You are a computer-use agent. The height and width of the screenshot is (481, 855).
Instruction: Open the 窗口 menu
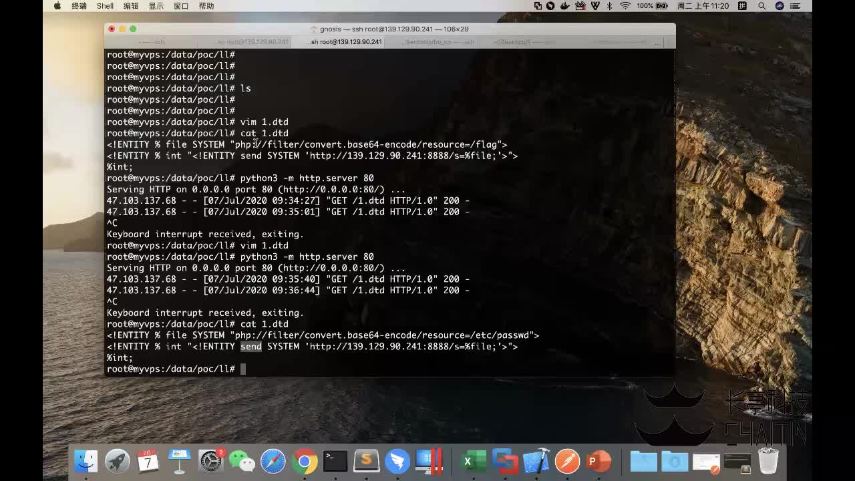181,6
